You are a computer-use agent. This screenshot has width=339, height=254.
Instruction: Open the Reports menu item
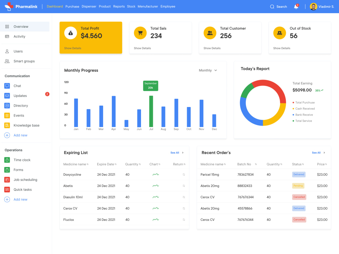point(119,6)
